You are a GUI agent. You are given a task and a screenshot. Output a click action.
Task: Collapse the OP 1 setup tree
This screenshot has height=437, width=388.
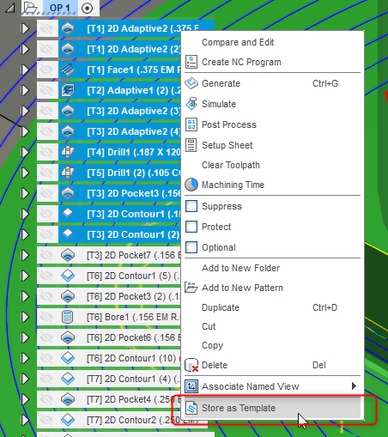(x=10, y=8)
